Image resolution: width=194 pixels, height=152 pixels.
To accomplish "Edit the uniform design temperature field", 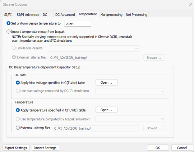I will tap(77, 24).
